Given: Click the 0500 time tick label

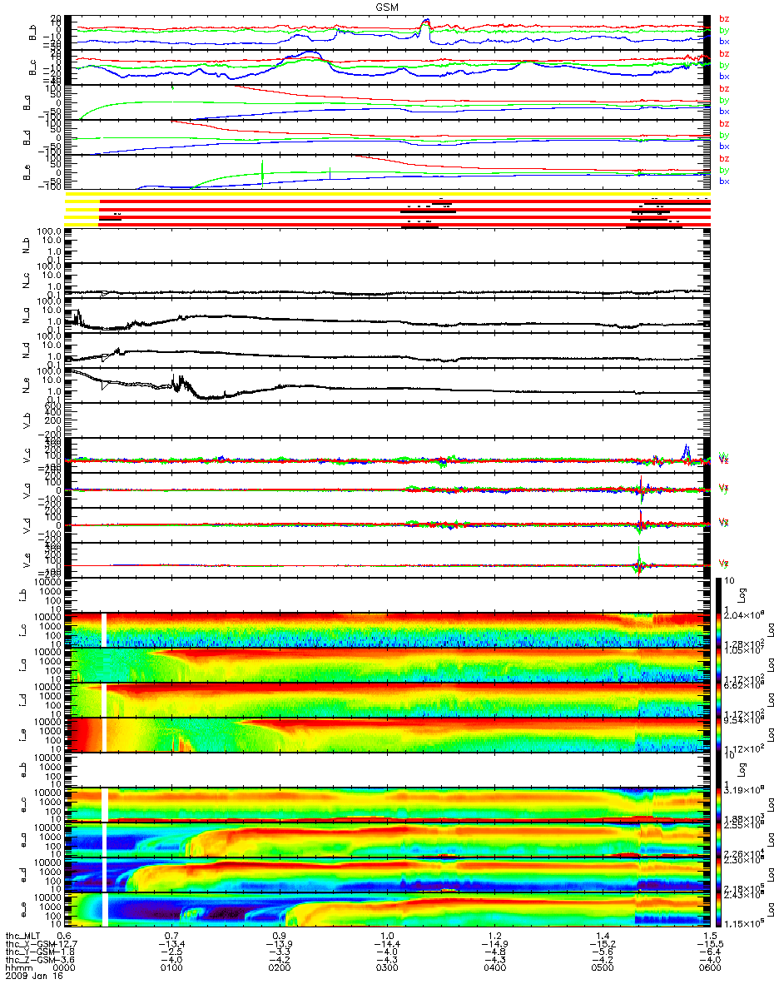Looking at the screenshot, I should coord(602,966).
